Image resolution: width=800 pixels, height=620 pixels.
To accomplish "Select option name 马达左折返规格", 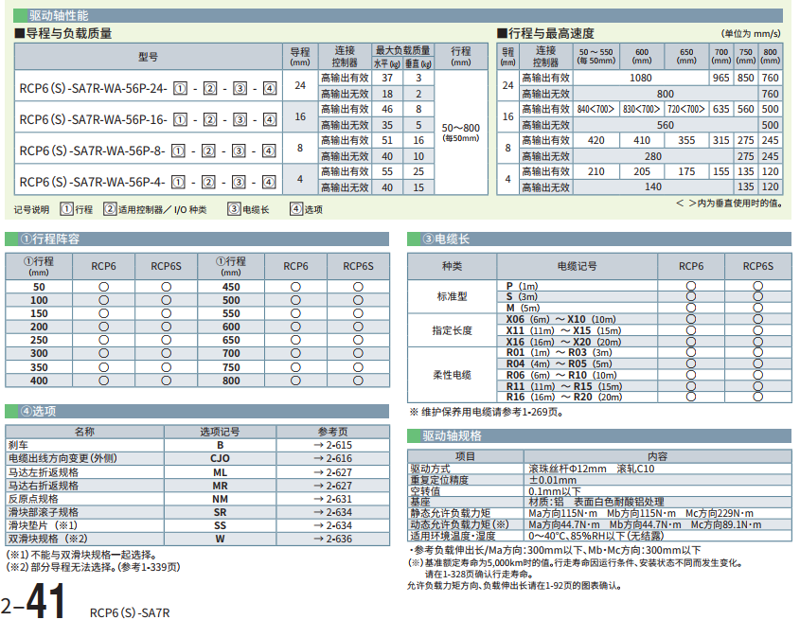I will (x=44, y=472).
